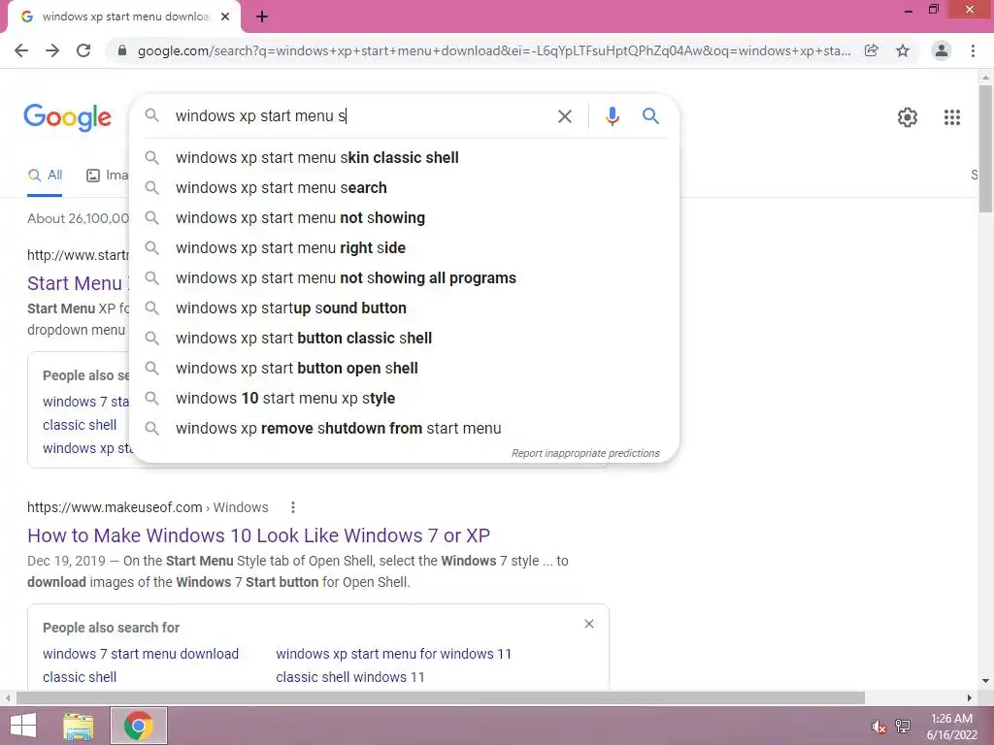Go back to the previous page

point(21,50)
